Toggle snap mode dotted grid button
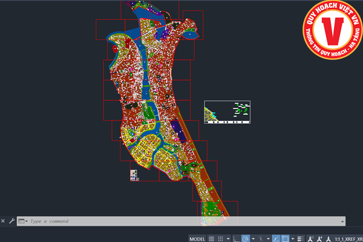This screenshot has height=242, width=363. pyautogui.click(x=220, y=238)
